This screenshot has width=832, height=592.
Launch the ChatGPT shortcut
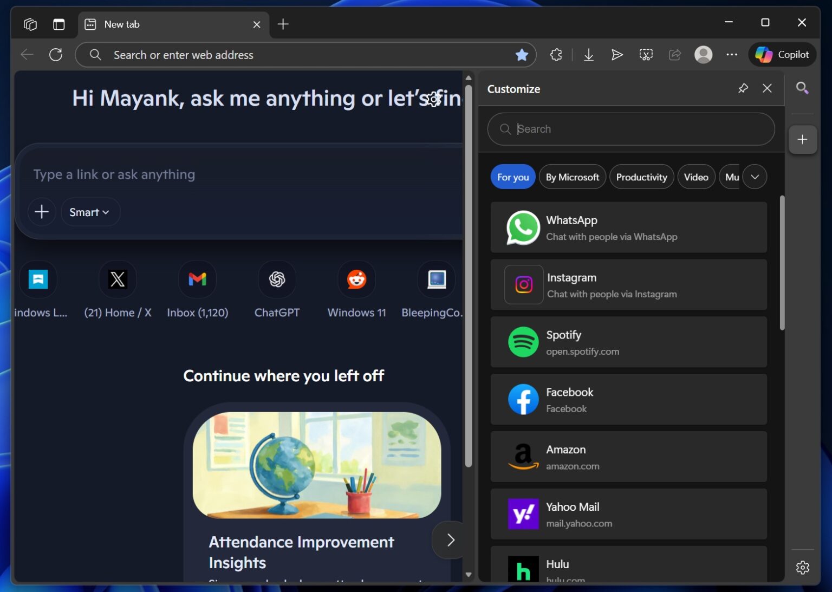coord(277,279)
